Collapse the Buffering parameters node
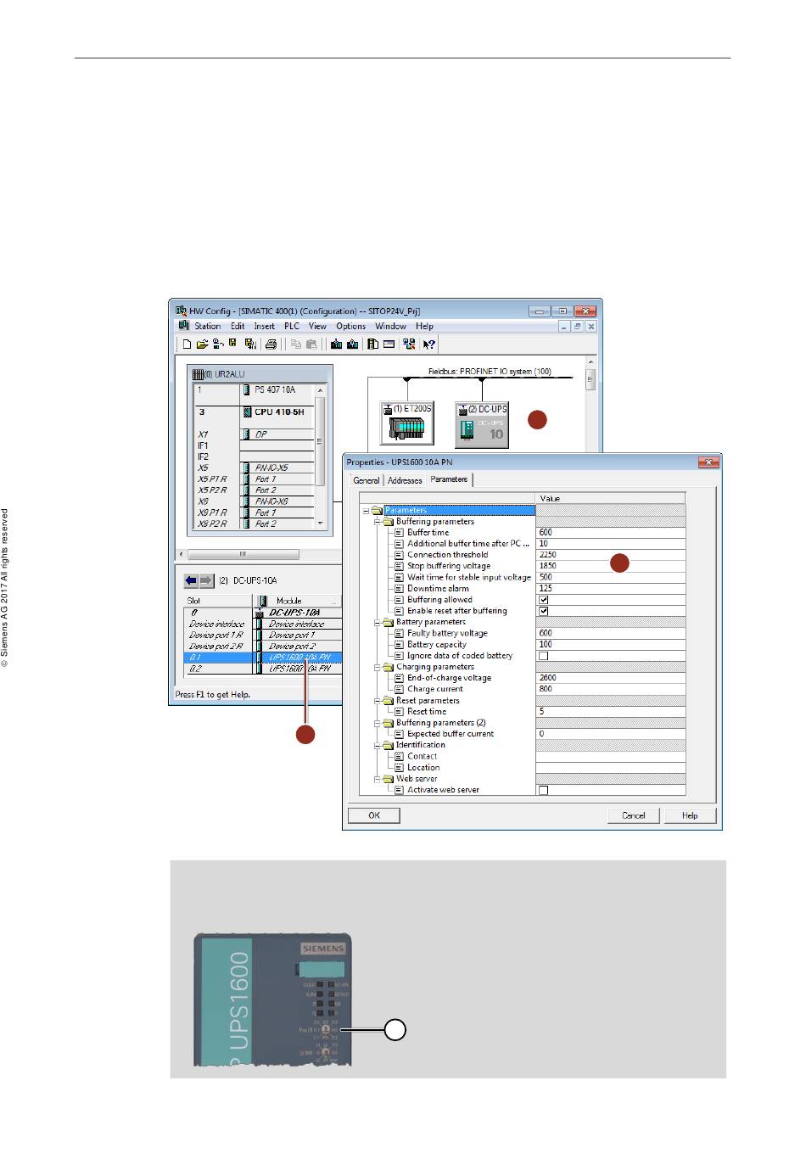806x1176 pixels. click(x=378, y=522)
